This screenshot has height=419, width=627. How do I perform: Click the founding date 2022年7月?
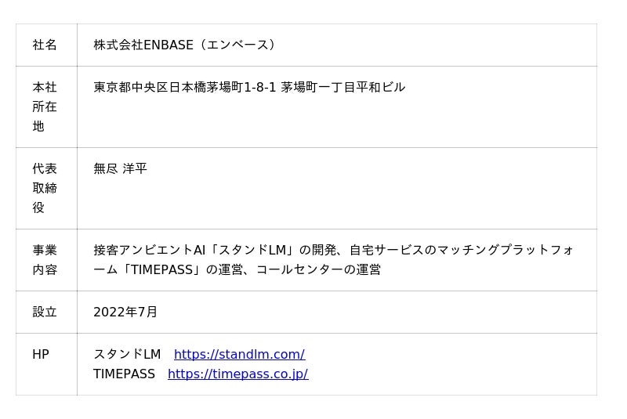125,312
